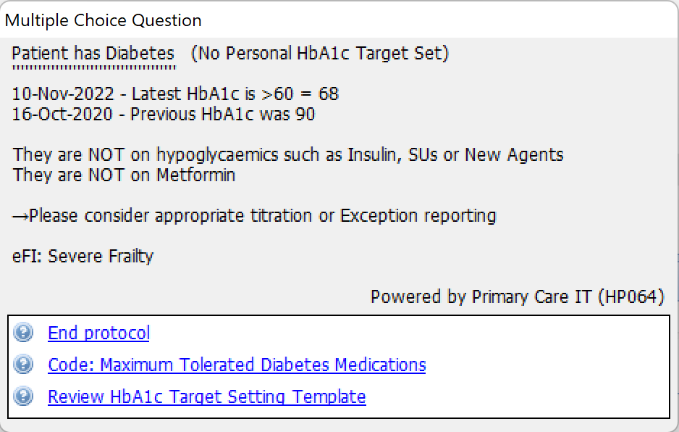The image size is (679, 432).
Task: Select the Previous HbA1c was 90 line
Action: (x=164, y=114)
